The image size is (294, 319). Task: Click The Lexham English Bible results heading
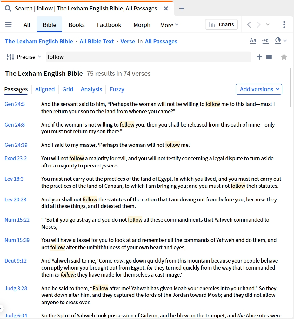tap(44, 74)
